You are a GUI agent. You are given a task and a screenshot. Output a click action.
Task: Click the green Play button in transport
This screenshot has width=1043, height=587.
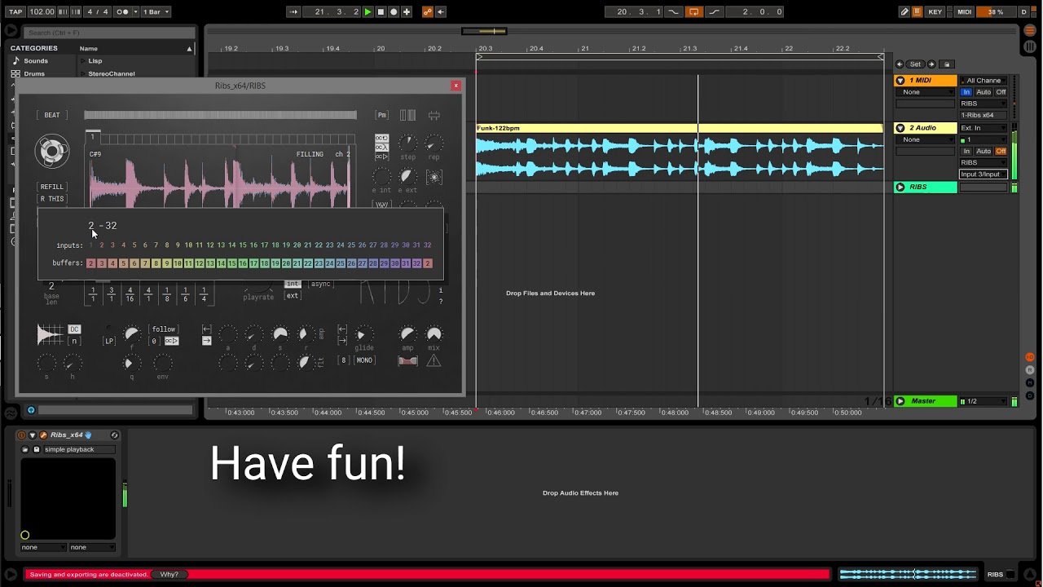368,11
